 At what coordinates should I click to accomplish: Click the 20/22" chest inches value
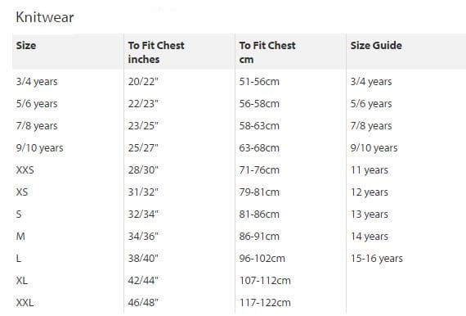[x=143, y=81]
